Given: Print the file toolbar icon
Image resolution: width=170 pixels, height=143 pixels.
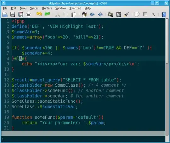Looking at the screenshot, I should (x=29, y=14).
